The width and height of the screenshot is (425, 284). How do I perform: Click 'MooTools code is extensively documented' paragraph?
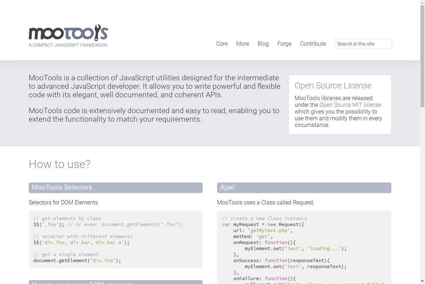[x=154, y=115]
